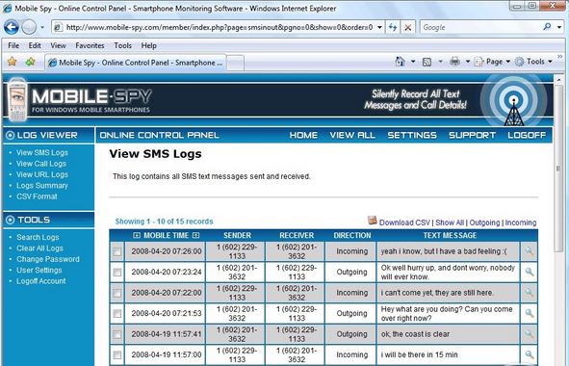This screenshot has width=569, height=366.
Task: Select checkbox for 07:21:53 record
Action: tap(117, 314)
